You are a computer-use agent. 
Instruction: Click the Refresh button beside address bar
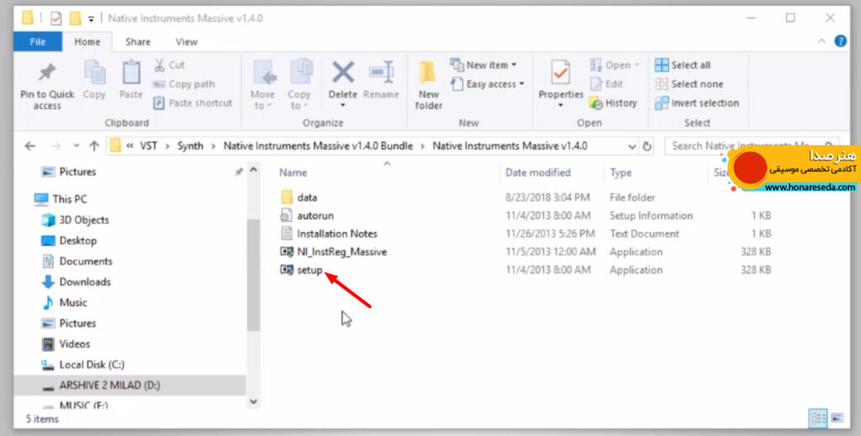pyautogui.click(x=647, y=146)
